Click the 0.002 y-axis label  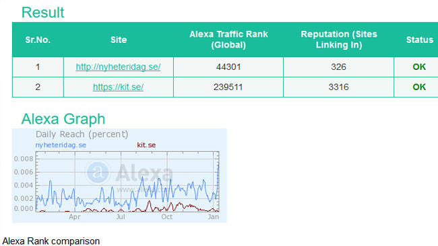coord(24,198)
